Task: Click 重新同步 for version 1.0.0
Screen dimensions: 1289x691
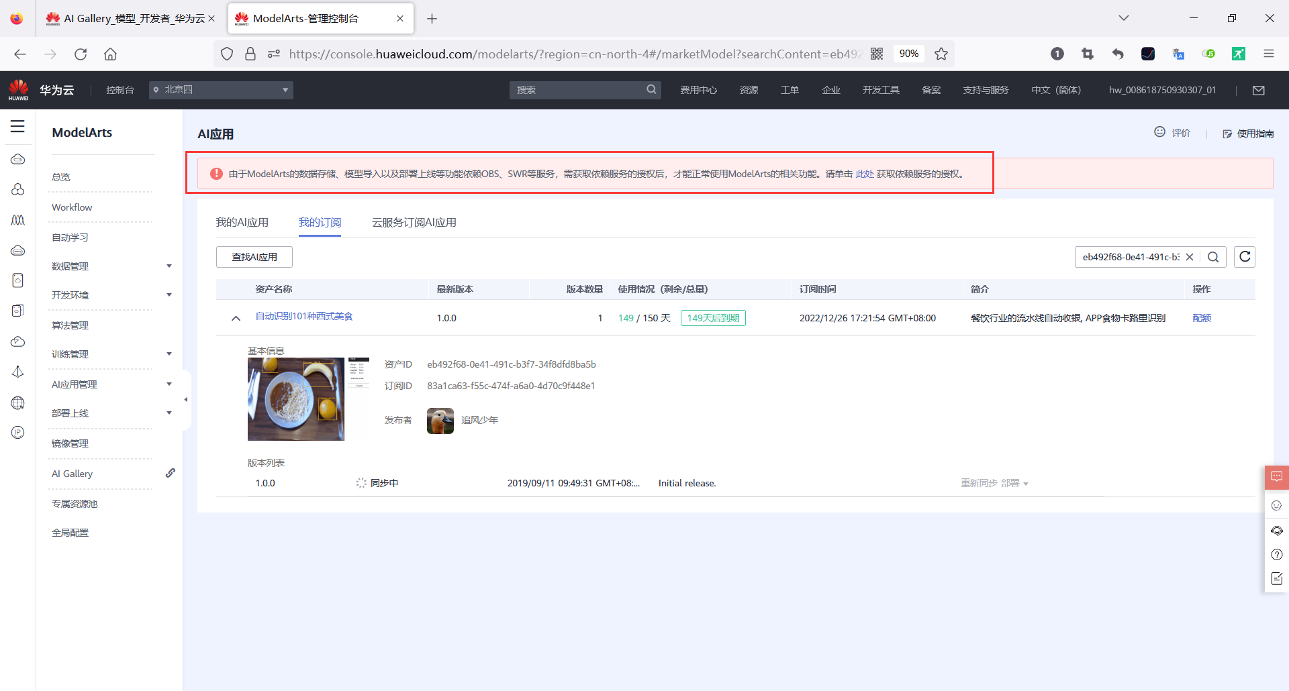Action: click(x=979, y=483)
